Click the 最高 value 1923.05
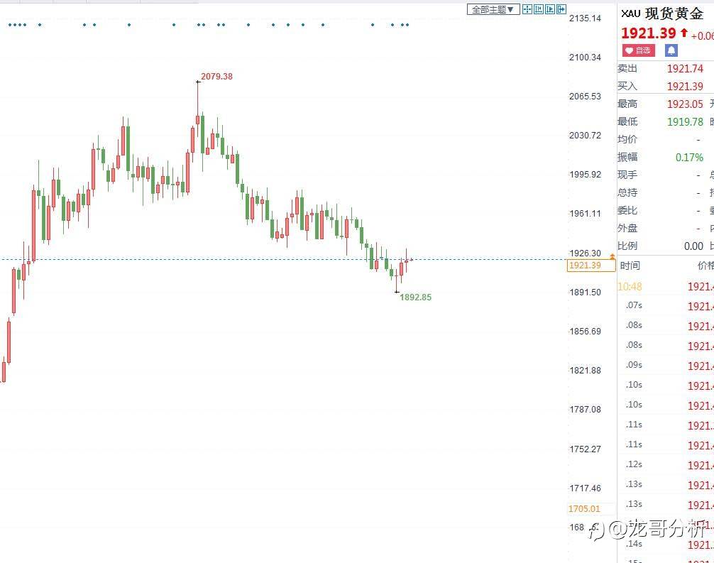 (685, 104)
